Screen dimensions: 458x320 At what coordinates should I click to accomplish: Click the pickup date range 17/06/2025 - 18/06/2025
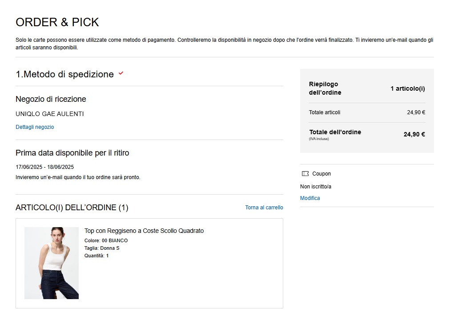click(44, 167)
